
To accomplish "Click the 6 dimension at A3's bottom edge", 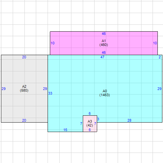I will pos(90,130).
